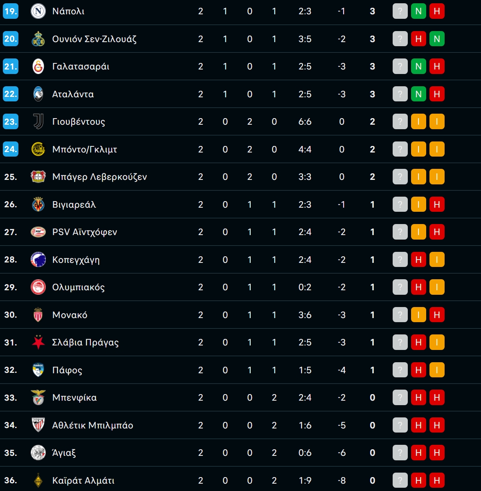Click Pafos's grey question mark upcoming match badge
This screenshot has height=491, width=481.
(x=400, y=370)
